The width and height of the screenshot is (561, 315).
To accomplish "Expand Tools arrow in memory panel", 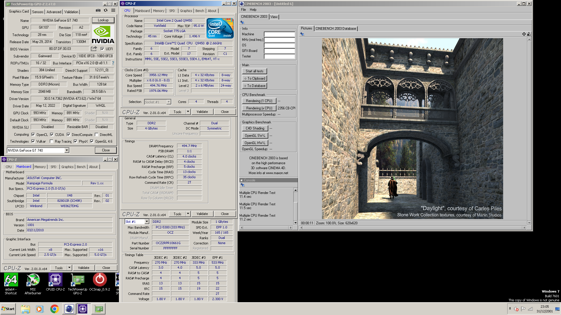I will point(188,214).
